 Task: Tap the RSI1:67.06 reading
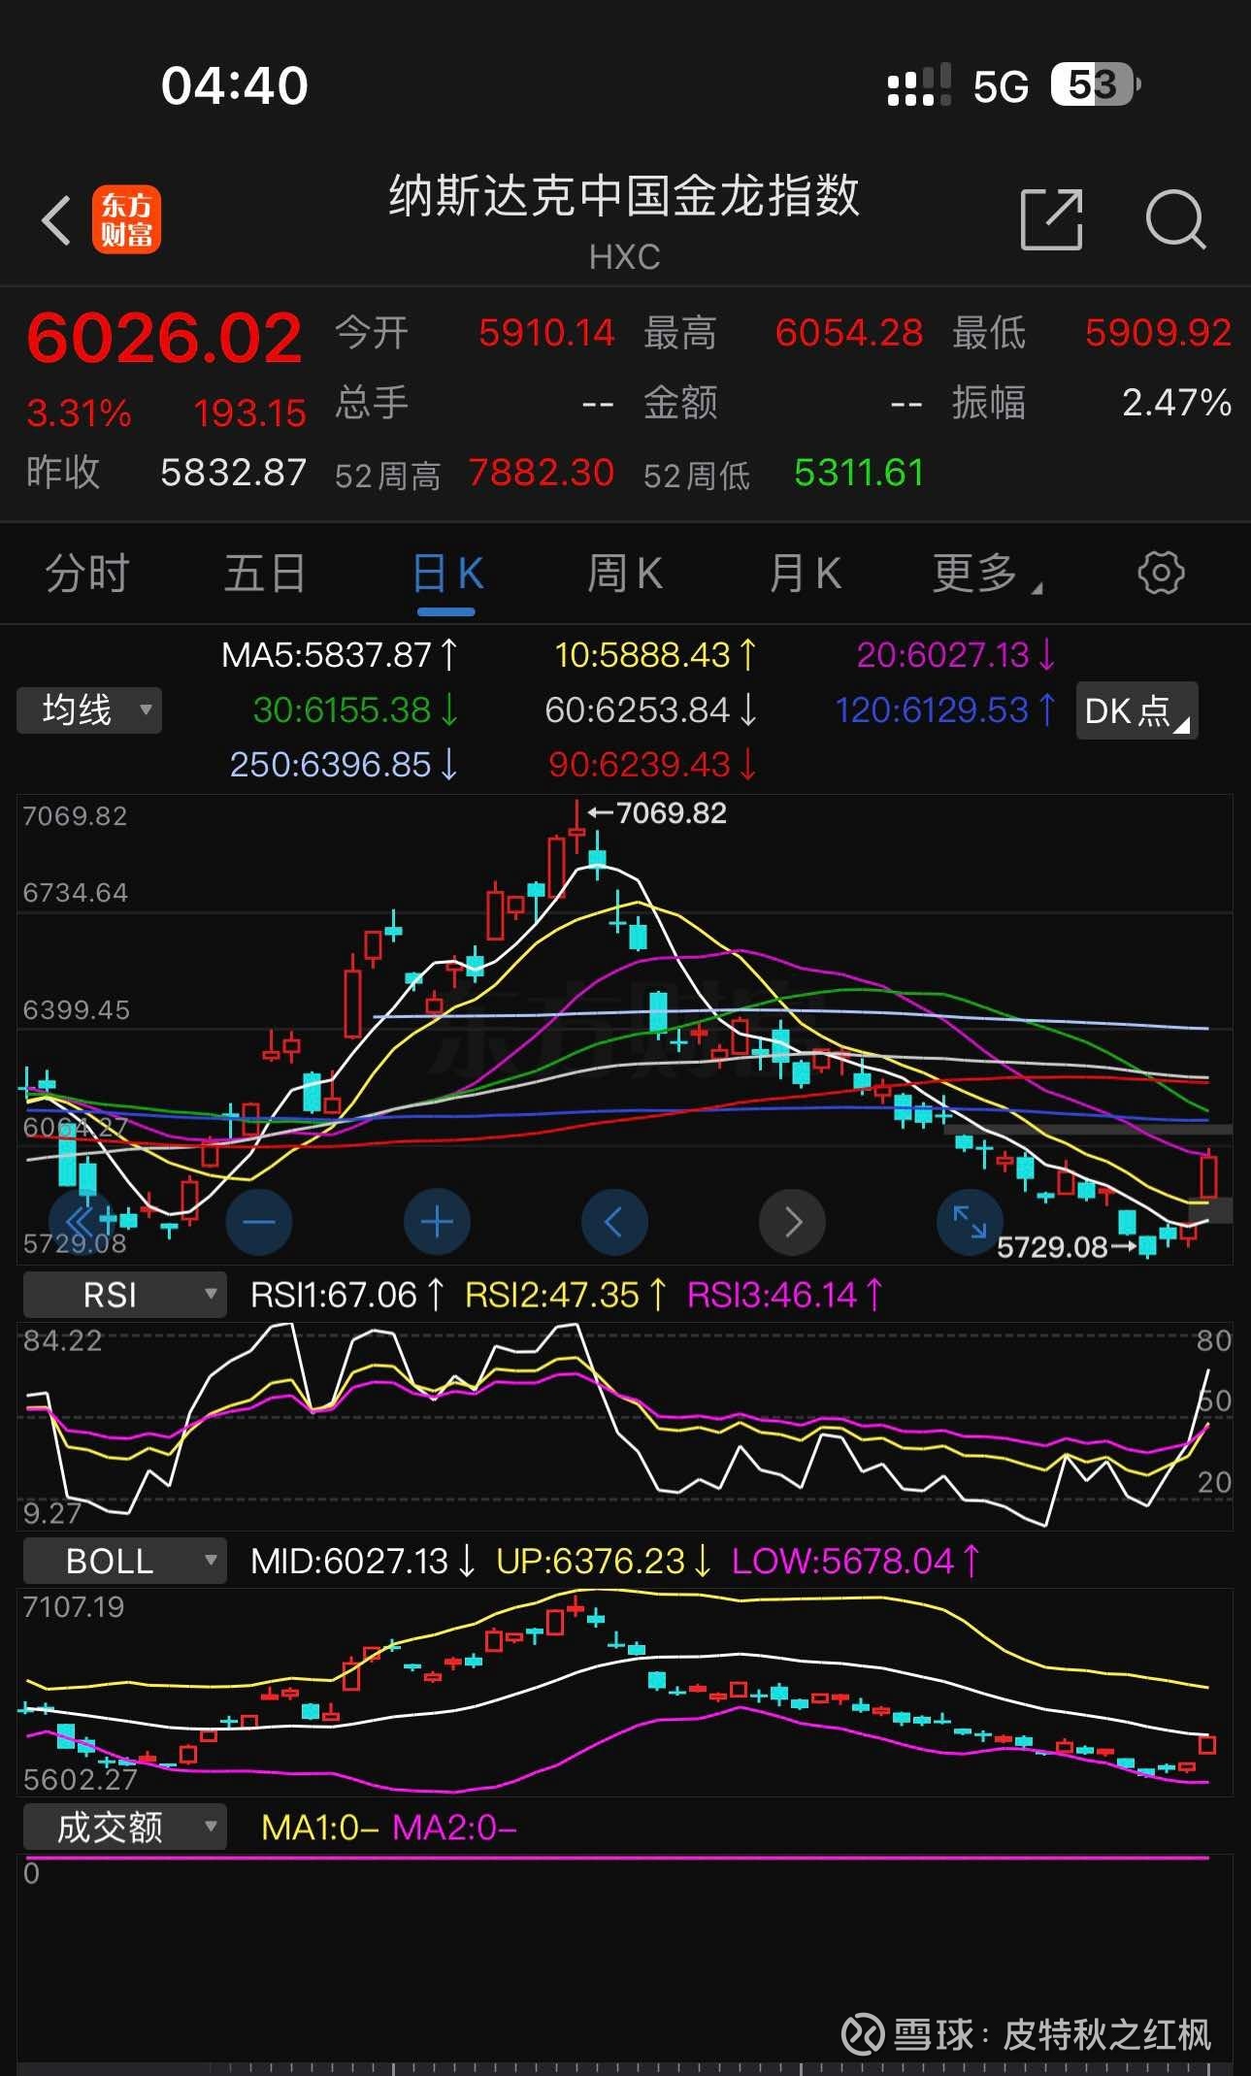pos(347,1295)
